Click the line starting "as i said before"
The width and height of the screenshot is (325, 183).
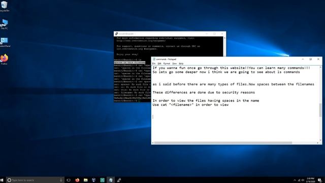point(233,84)
